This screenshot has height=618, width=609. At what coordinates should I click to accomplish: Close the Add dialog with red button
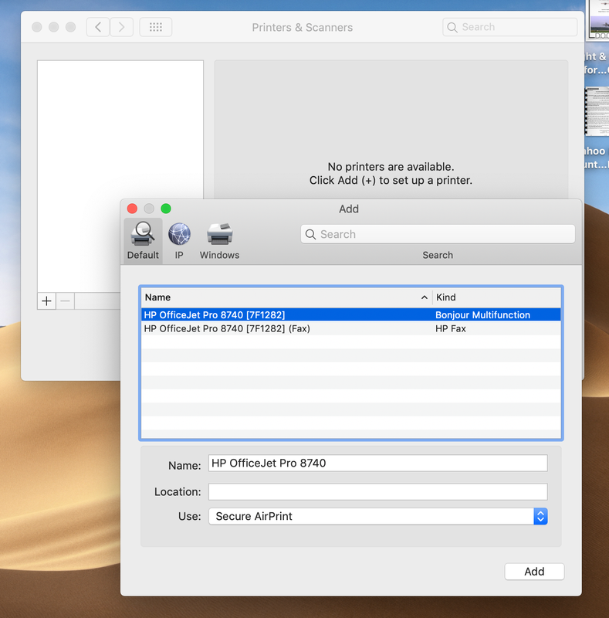click(x=132, y=209)
